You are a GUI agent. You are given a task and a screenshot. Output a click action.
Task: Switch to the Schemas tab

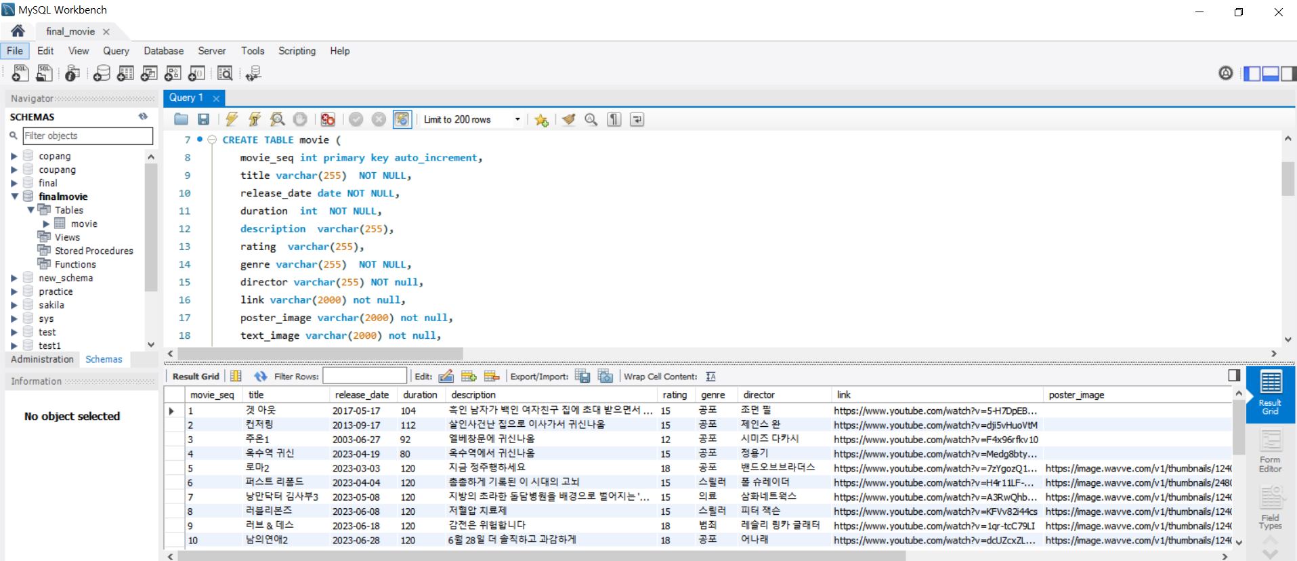point(104,359)
